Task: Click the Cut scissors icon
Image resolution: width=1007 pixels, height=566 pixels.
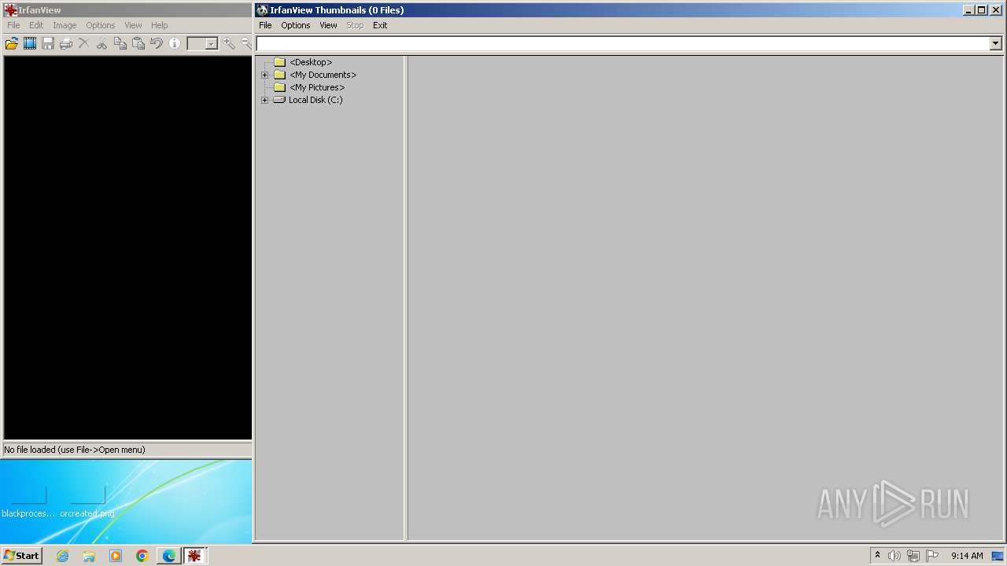Action: 101,43
